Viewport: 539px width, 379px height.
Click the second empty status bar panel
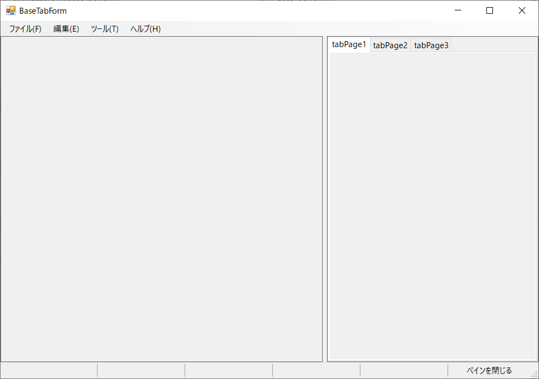pos(141,371)
